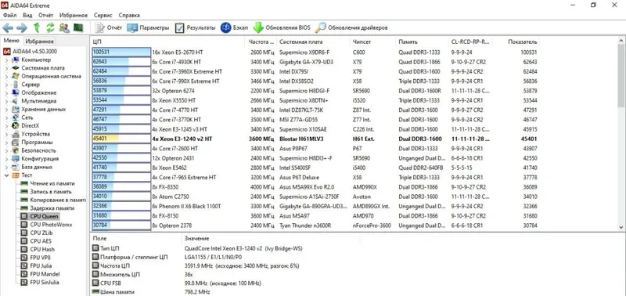Select the CPU PhotoWorxx benchmark
The image size is (626, 296).
(x=46, y=225)
